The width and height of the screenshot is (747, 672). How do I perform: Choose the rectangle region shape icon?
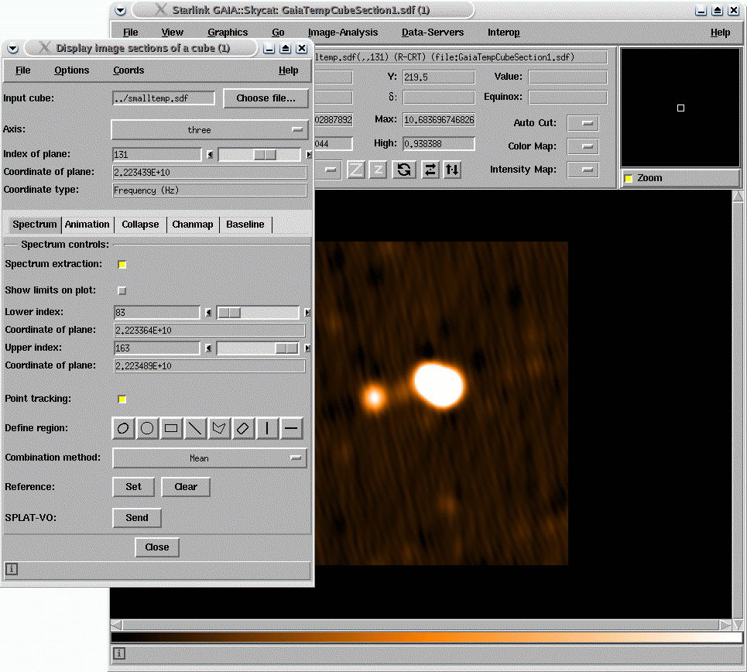point(171,428)
